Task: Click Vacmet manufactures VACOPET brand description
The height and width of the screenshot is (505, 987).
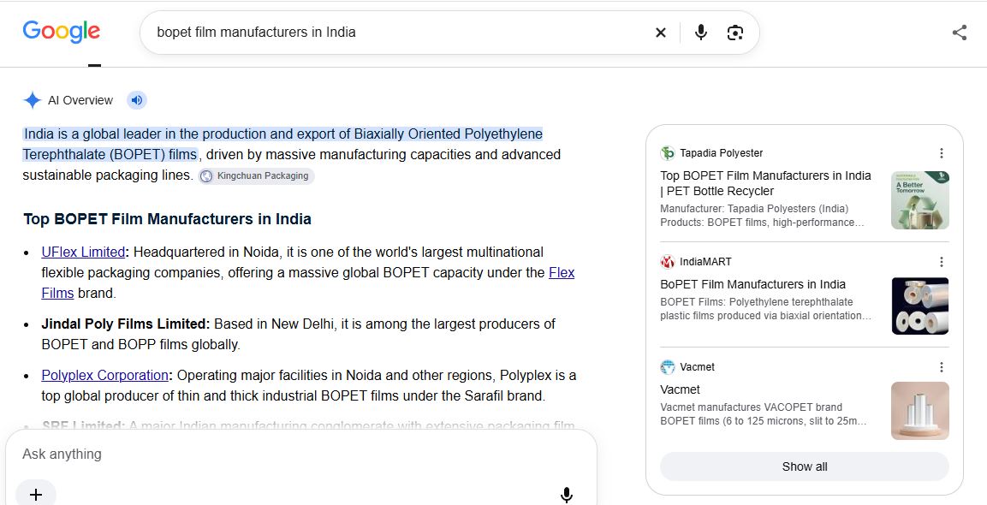Action: pos(763,413)
